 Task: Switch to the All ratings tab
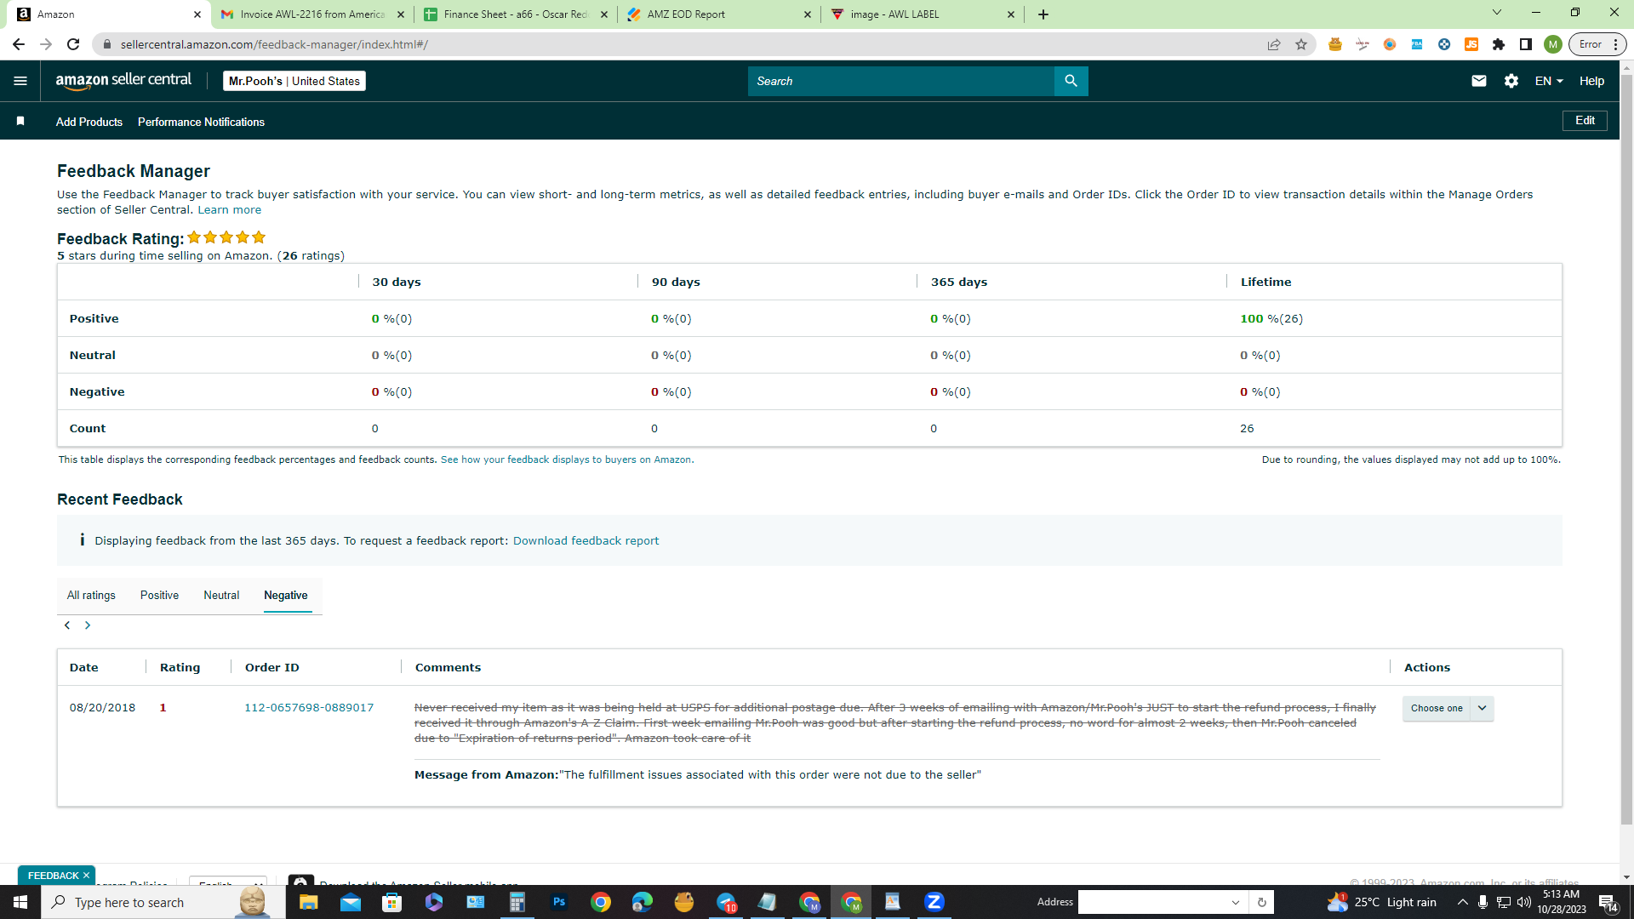[x=91, y=596]
